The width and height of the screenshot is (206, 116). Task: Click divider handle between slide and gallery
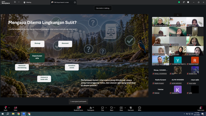149,55
